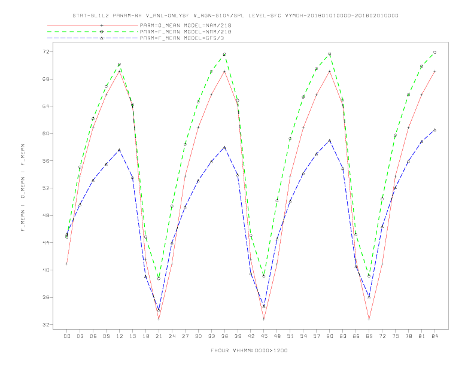
Task: Click the chart title line starting STAT=SL1L2
Action: pyautogui.click(x=235, y=16)
